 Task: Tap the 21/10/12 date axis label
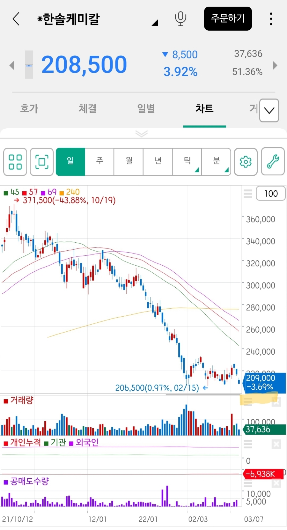tap(18, 519)
